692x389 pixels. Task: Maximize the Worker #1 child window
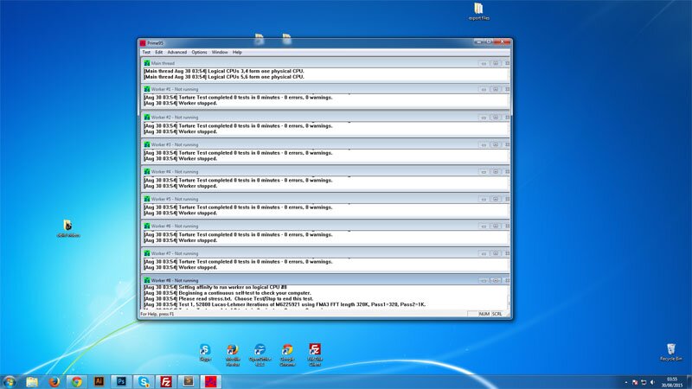tap(496, 89)
